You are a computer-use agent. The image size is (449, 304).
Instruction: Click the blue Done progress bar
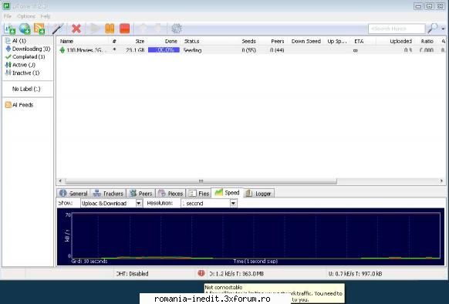point(164,50)
